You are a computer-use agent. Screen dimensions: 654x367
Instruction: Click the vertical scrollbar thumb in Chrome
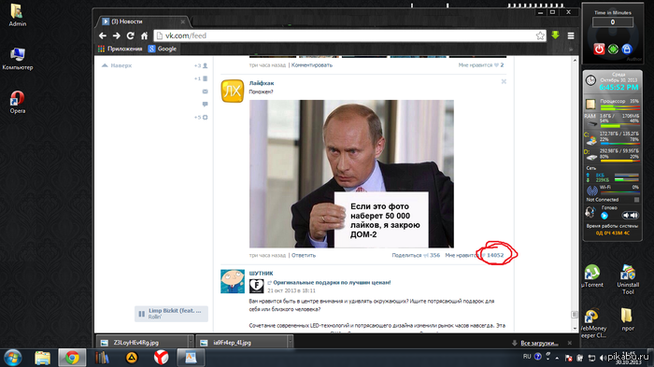(x=575, y=315)
